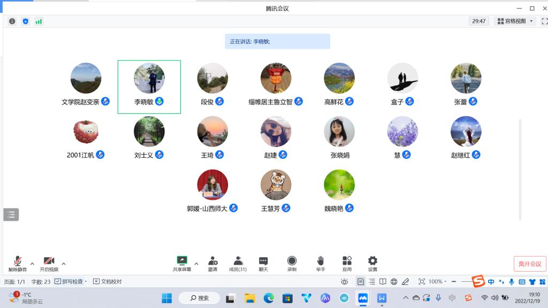The width and height of the screenshot is (548, 308).
Task: Click the green network signal icon
Action: click(39, 21)
